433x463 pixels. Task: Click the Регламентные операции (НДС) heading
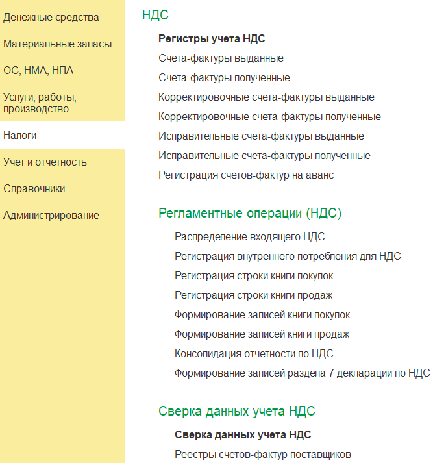click(250, 213)
